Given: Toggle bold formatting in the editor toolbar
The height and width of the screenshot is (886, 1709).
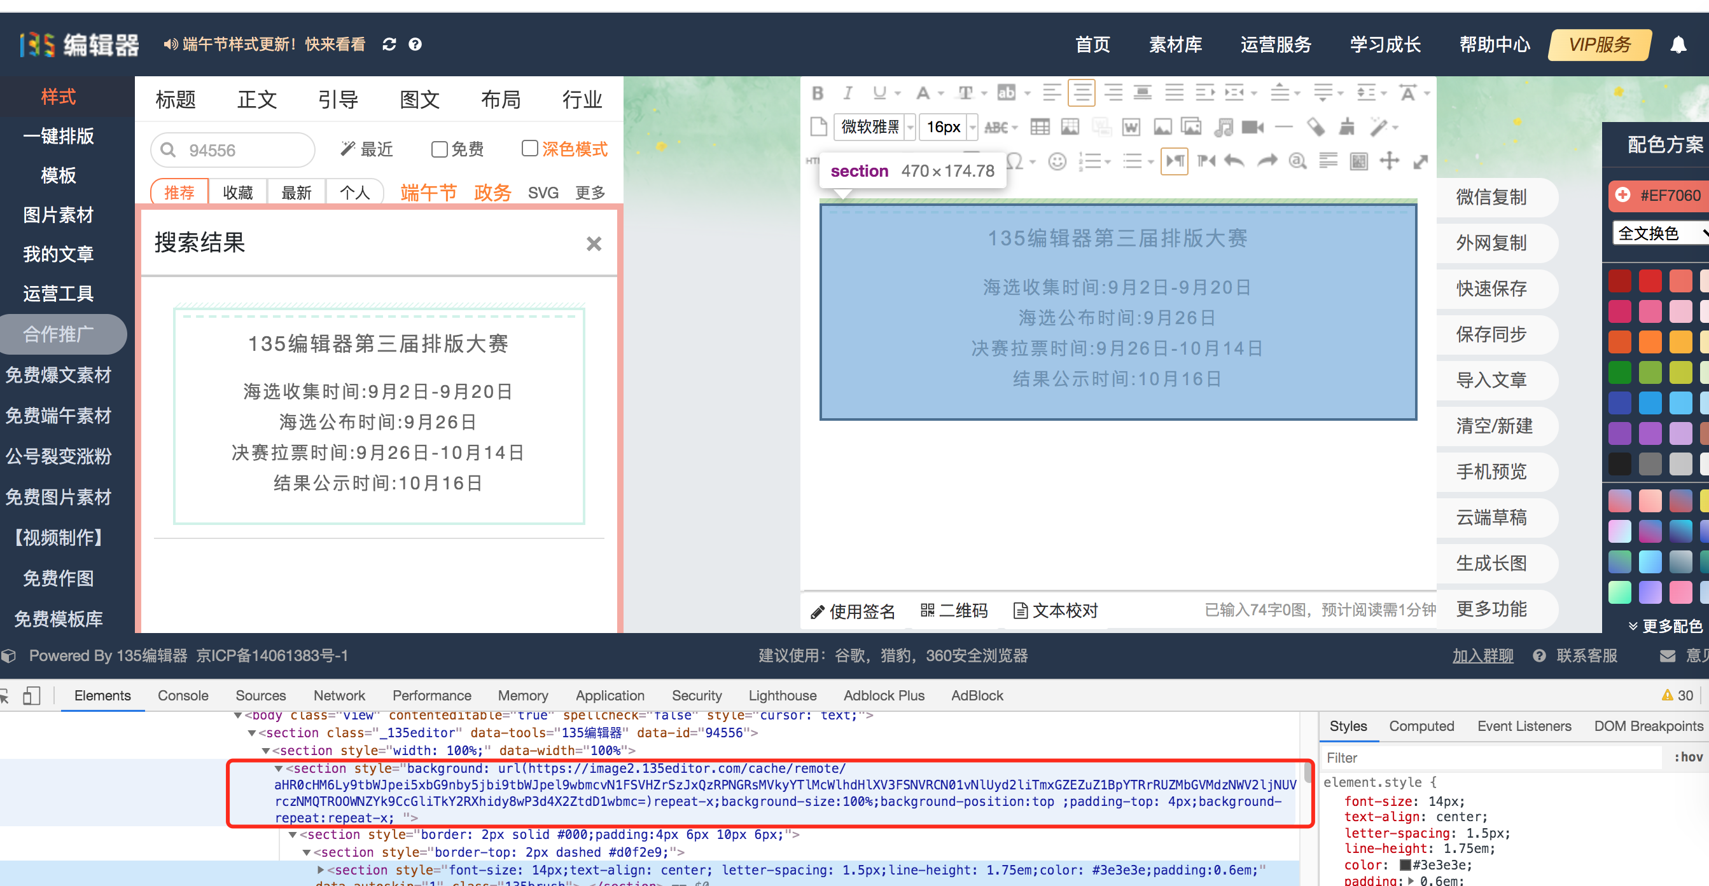Looking at the screenshot, I should [818, 93].
